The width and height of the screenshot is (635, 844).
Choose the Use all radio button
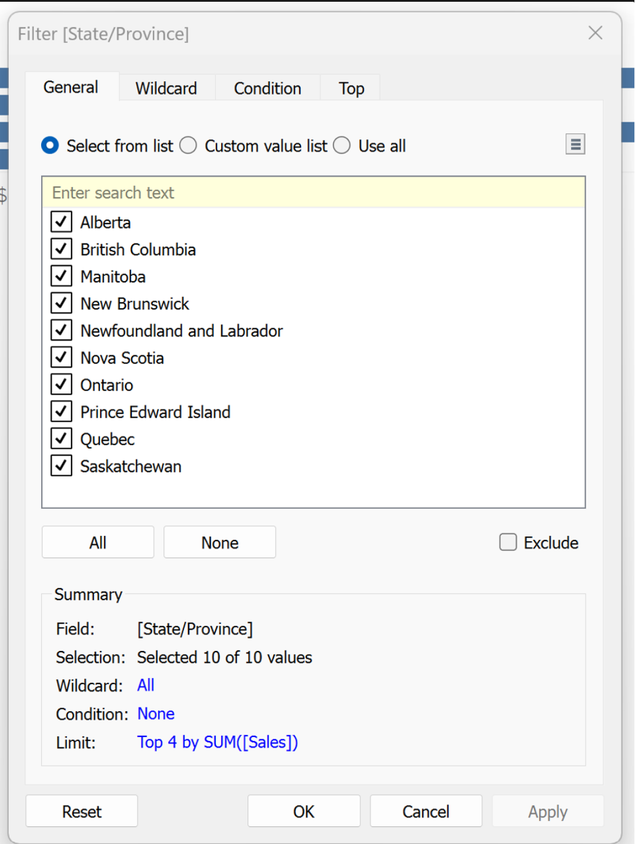(x=342, y=145)
